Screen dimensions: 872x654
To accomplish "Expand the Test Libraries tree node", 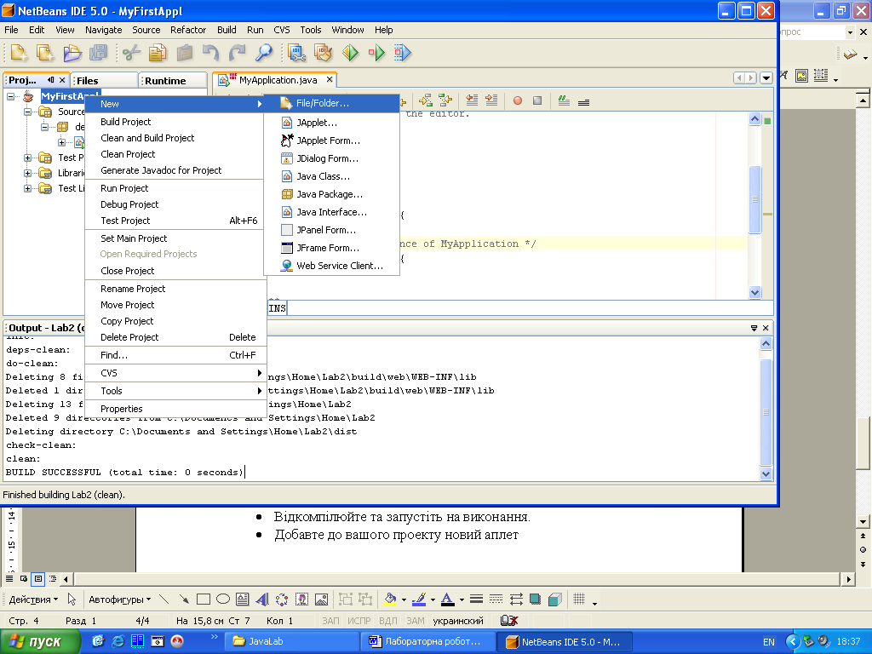I will tap(27, 188).
